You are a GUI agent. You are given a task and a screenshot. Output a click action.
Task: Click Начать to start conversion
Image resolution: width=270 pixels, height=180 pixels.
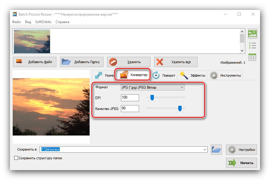[x=241, y=163]
